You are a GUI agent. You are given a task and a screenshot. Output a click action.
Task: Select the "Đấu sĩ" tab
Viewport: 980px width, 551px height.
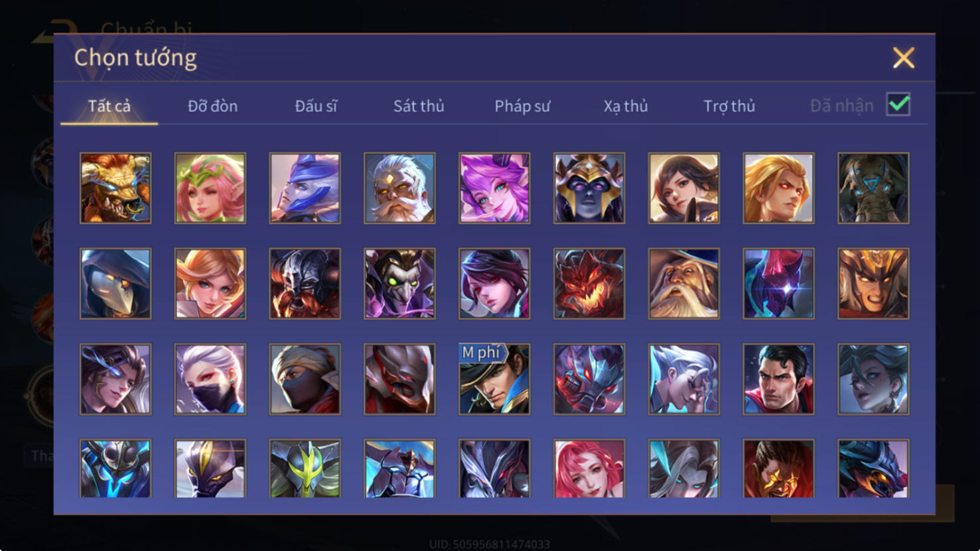[316, 106]
